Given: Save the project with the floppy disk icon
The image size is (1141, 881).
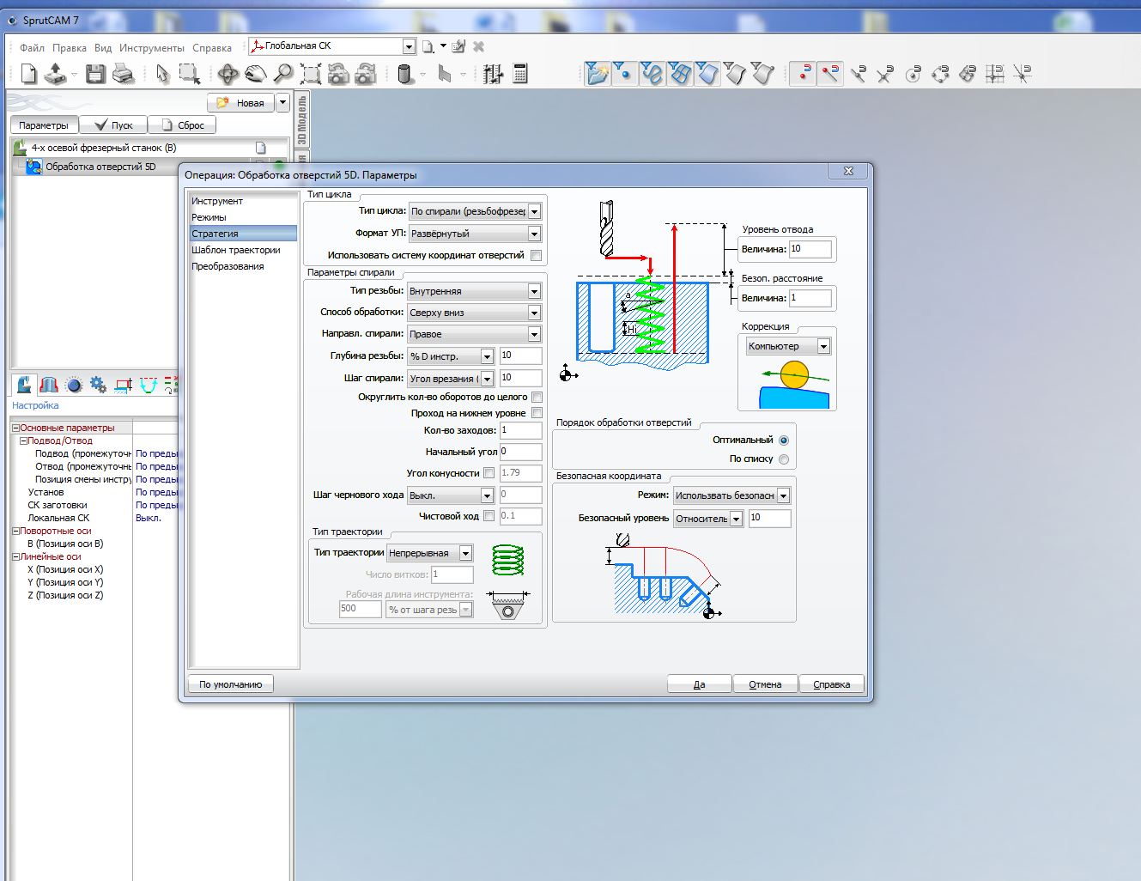Looking at the screenshot, I should (x=95, y=75).
